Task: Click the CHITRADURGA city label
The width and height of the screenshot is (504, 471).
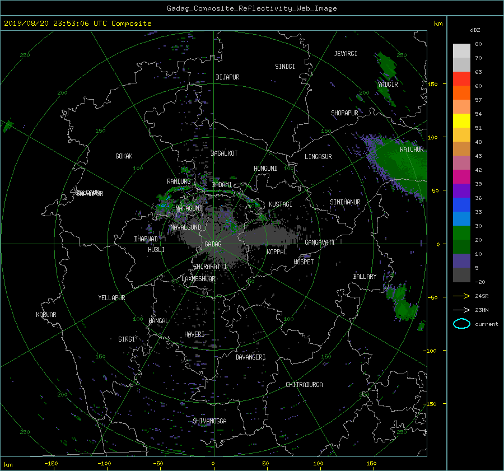Action: [305, 385]
